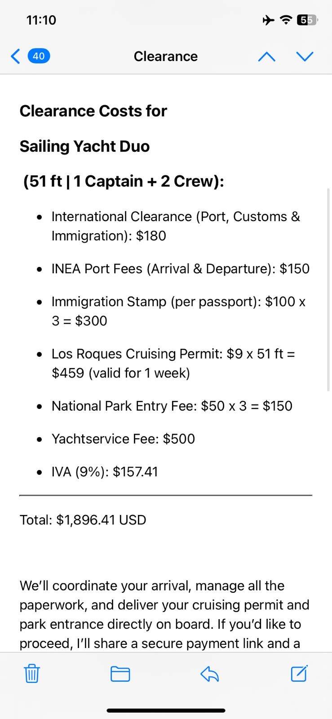Compose a new message
Viewport: 332px width, 719px height.
click(x=299, y=674)
